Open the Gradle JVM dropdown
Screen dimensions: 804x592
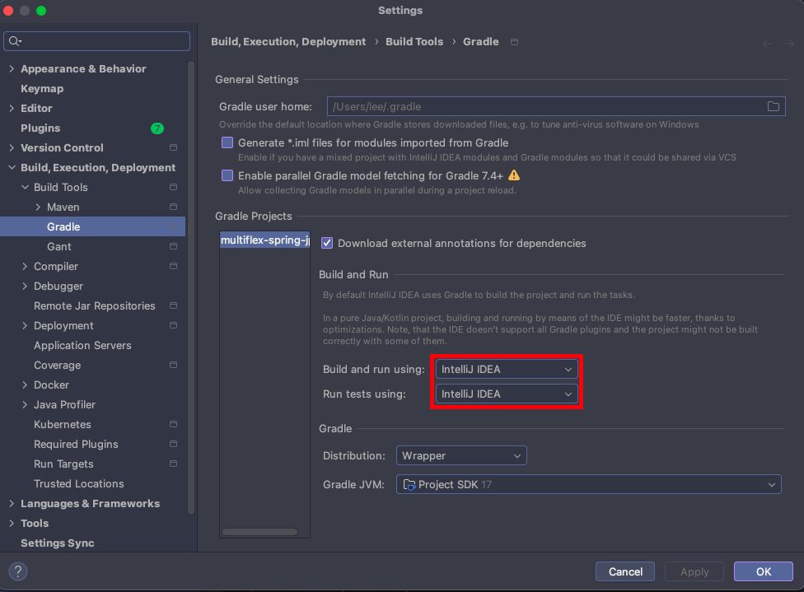pyautogui.click(x=589, y=484)
